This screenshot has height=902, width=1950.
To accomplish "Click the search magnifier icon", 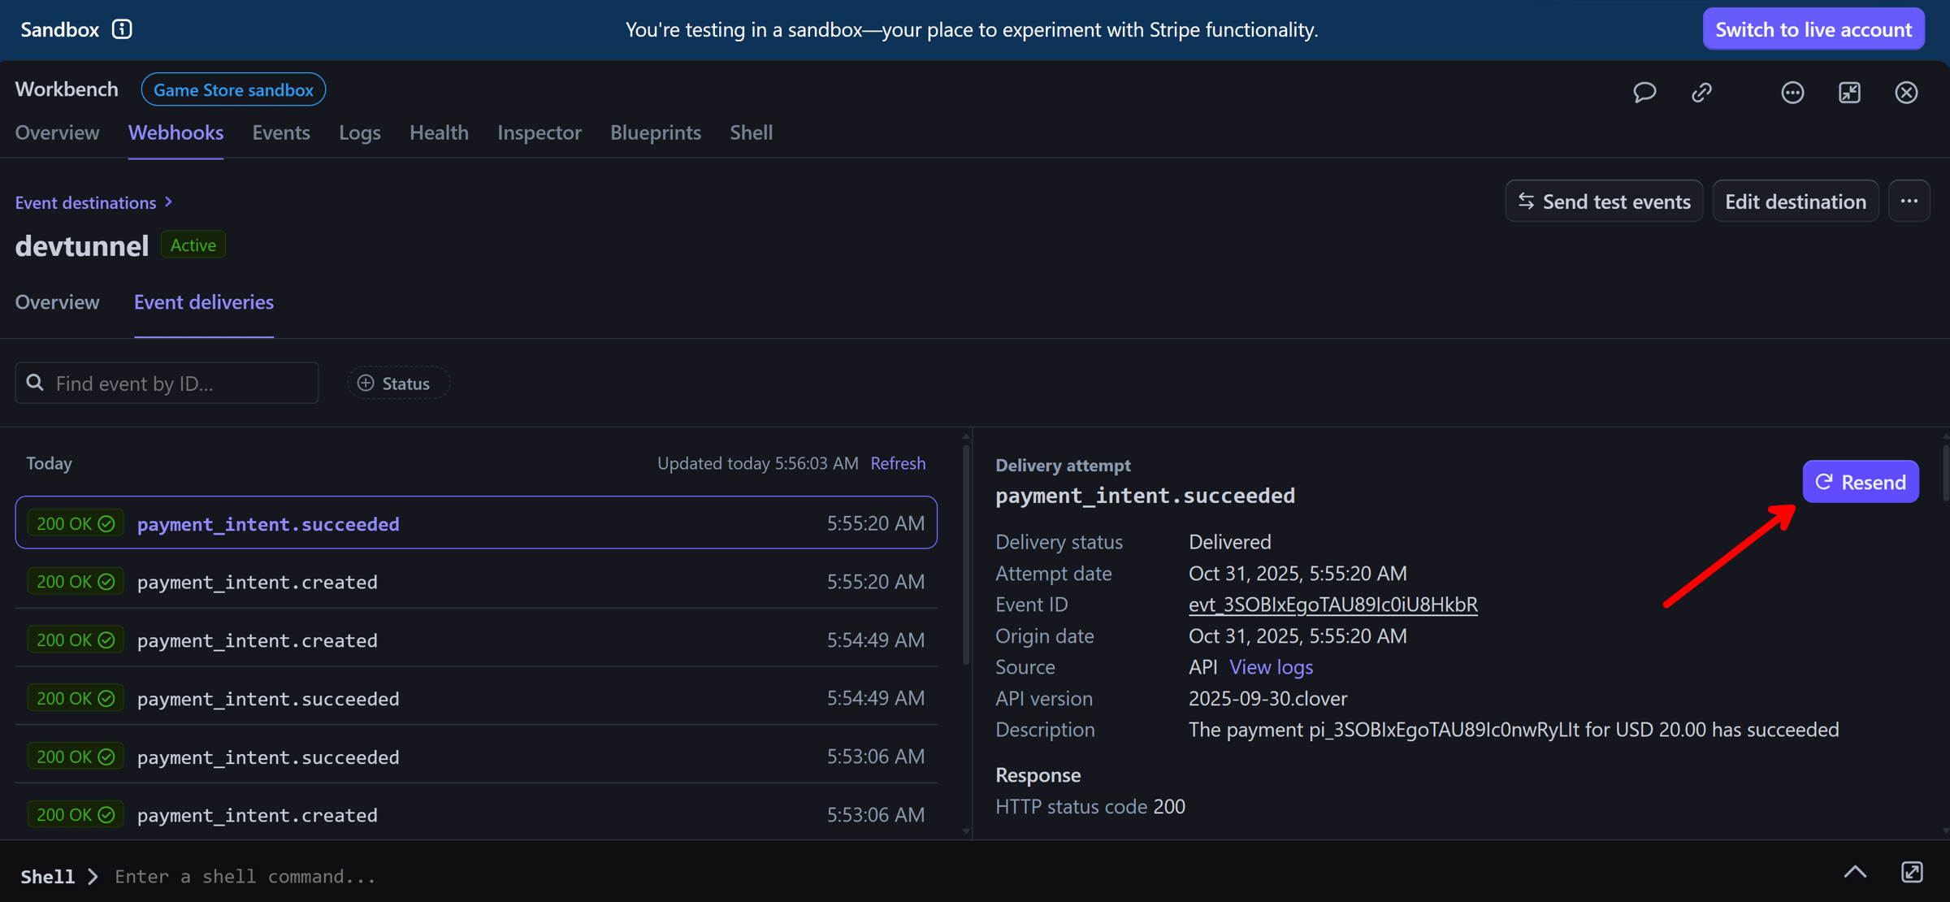I will coord(35,383).
